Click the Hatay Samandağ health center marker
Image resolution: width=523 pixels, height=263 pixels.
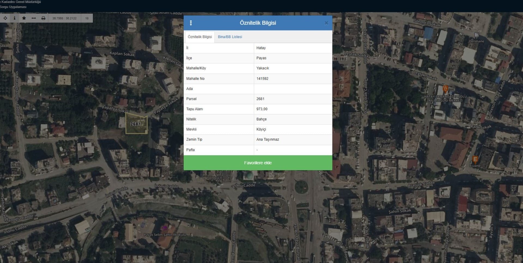coord(445,89)
